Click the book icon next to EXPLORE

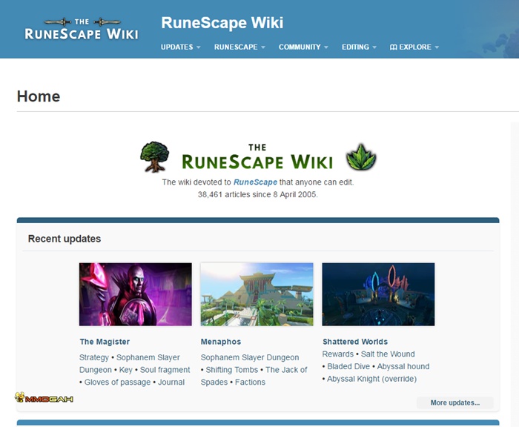click(x=393, y=47)
